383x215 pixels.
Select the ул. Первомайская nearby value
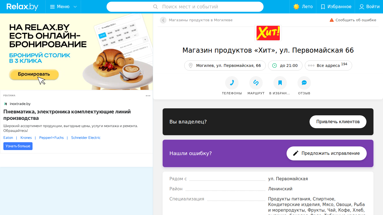pyautogui.click(x=288, y=179)
